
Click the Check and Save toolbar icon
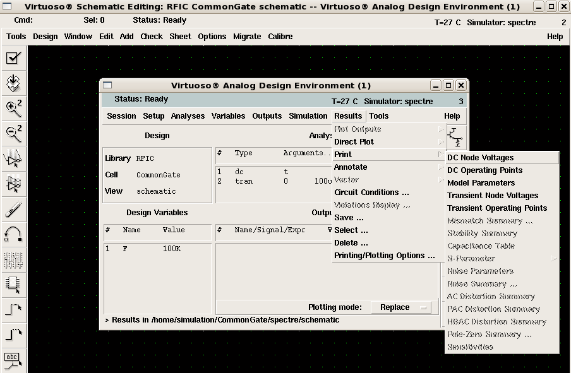pos(13,58)
